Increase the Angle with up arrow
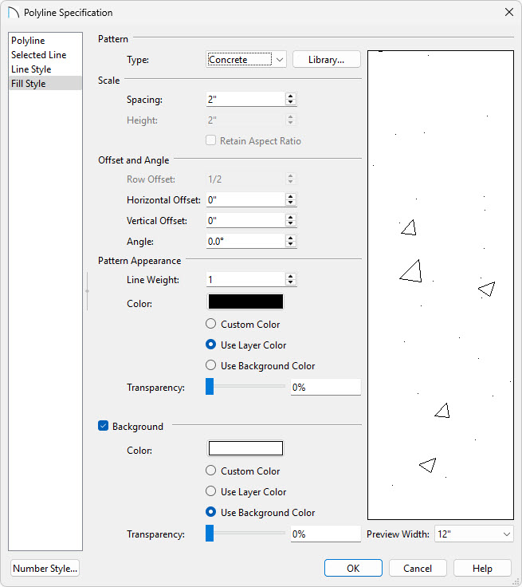Screen dimensions: 522x587 click(290, 238)
